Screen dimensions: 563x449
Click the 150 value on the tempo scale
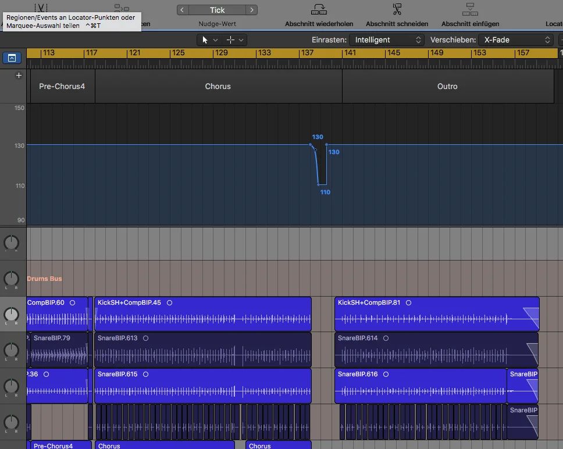point(19,108)
